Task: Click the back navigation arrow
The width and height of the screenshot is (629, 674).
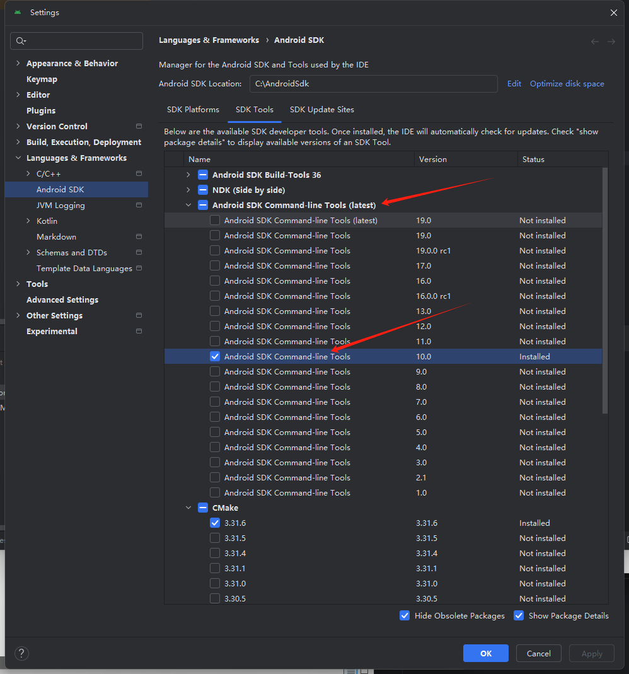Action: (594, 42)
